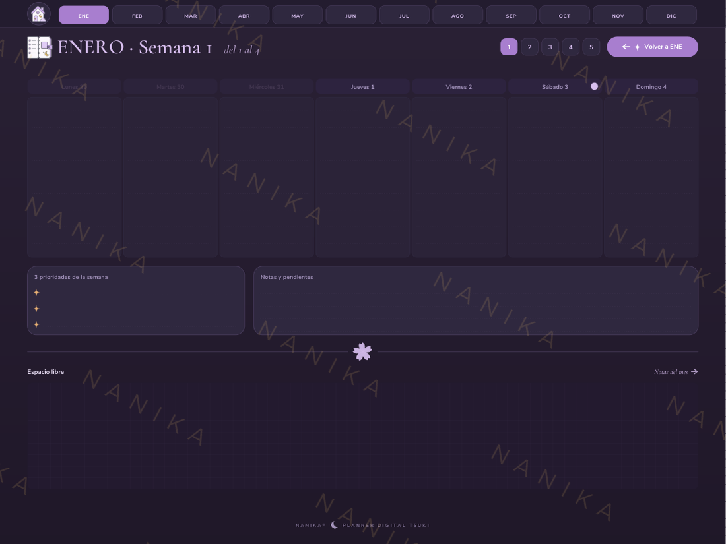The image size is (726, 544).
Task: Click Volver a ENE button
Action: tap(652, 47)
